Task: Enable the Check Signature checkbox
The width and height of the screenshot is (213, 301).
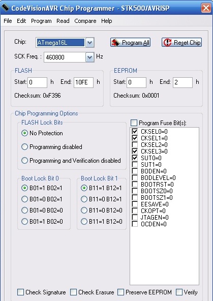Action: [x=20, y=292]
